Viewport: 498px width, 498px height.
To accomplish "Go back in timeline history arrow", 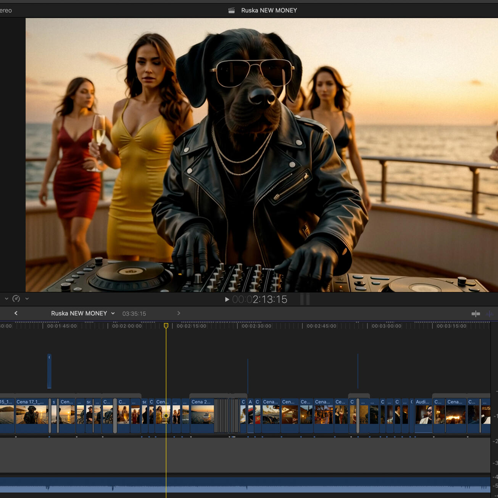I will coord(16,313).
